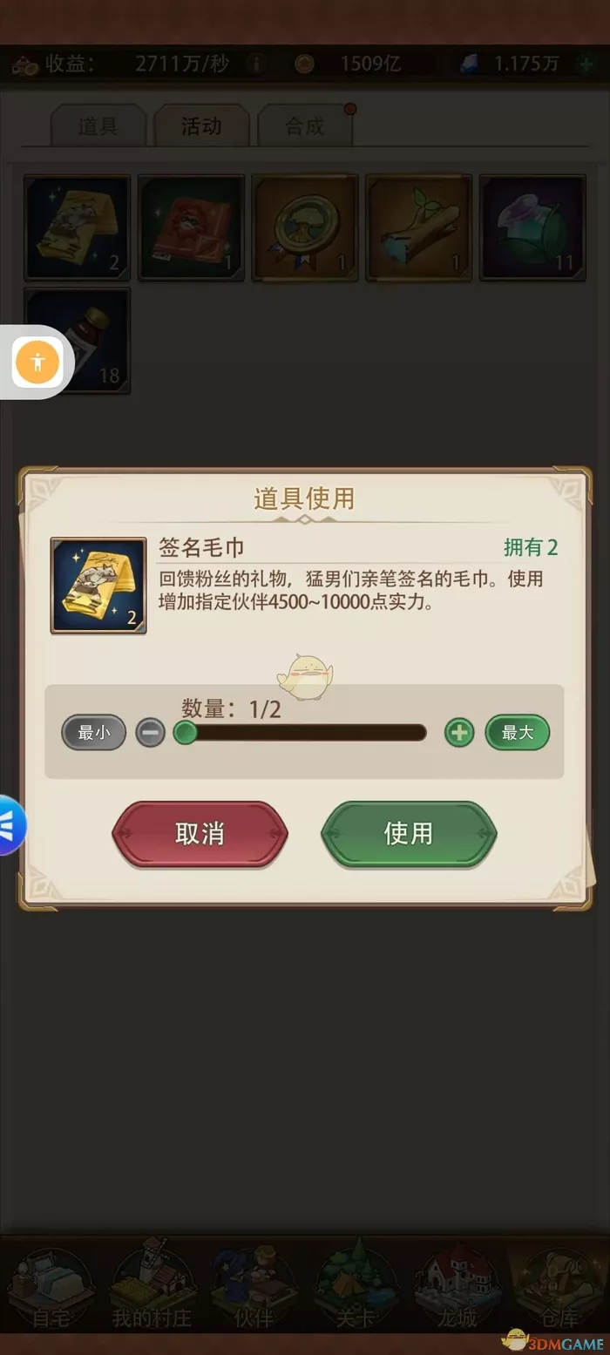Select the wooden branch item
This screenshot has height=1355, width=610.
pyautogui.click(x=419, y=227)
